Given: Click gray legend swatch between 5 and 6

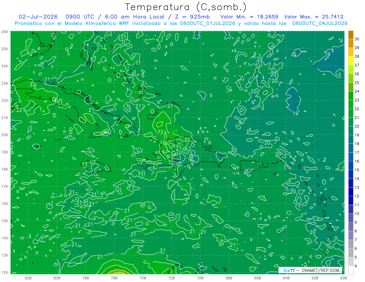Looking at the screenshot, I should pos(351,253).
